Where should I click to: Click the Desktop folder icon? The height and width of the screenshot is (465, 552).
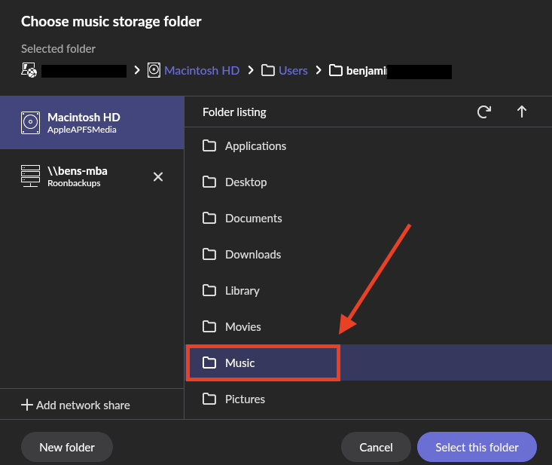[209, 182]
